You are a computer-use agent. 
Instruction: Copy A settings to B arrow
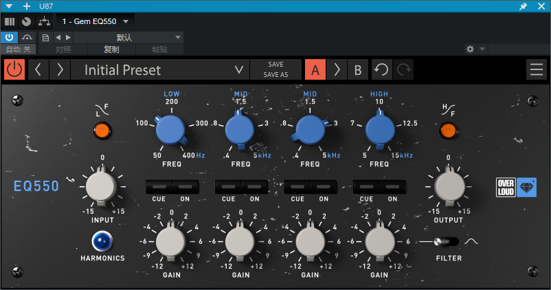tap(337, 69)
